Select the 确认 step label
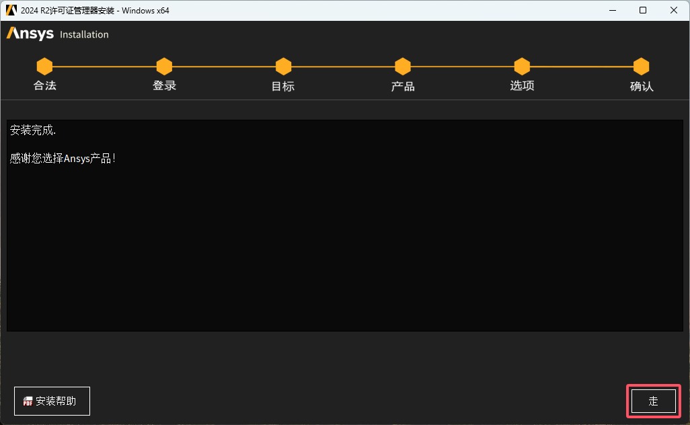Image resolution: width=690 pixels, height=425 pixels. click(641, 87)
